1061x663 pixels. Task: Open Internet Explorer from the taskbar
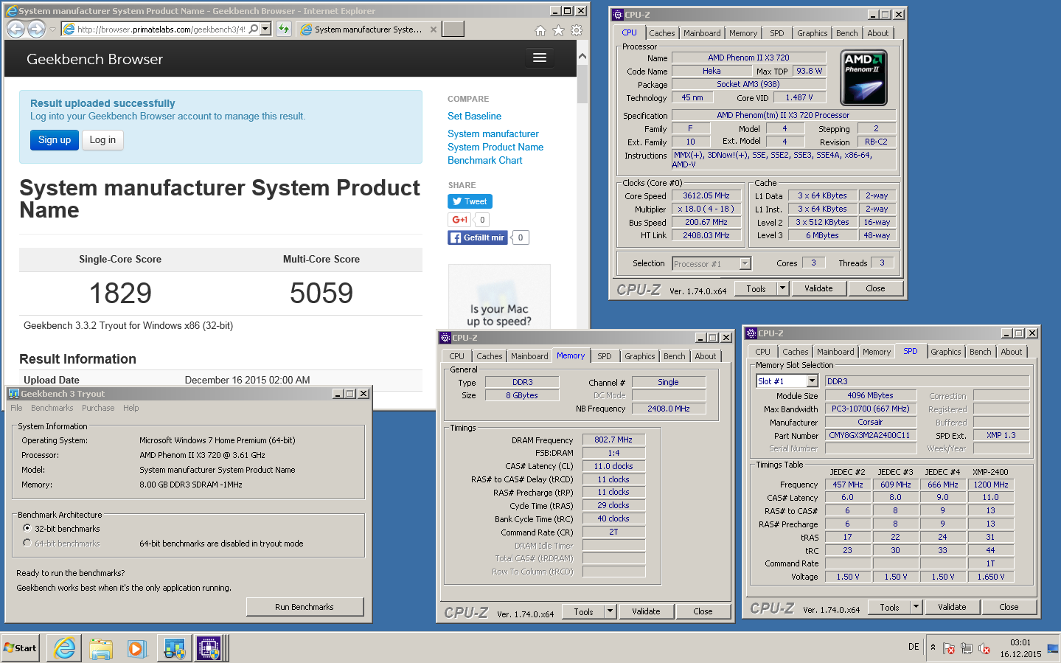64,648
